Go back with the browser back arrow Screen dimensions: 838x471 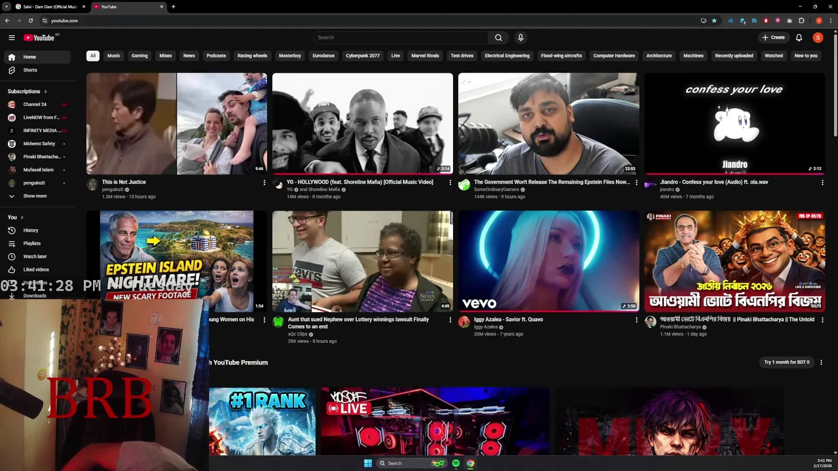coord(7,20)
